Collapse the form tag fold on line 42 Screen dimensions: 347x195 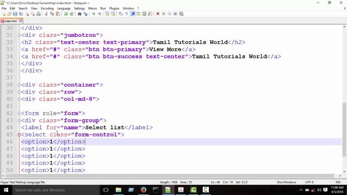tap(20, 113)
